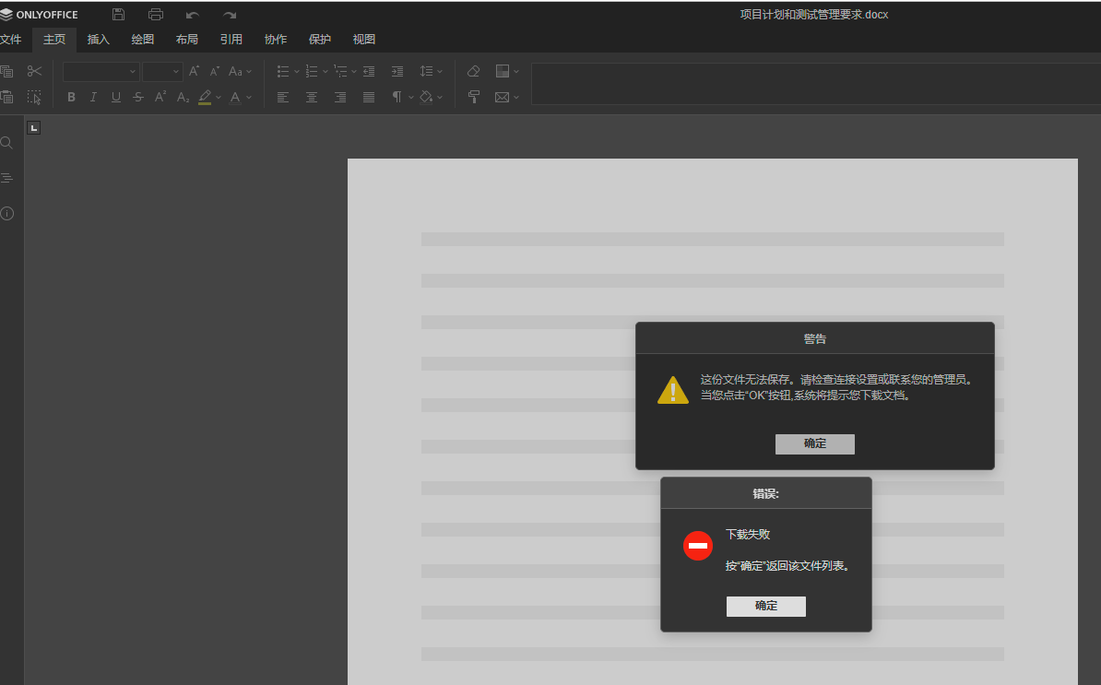
Task: Switch to the 布局 tab
Action: [187, 40]
